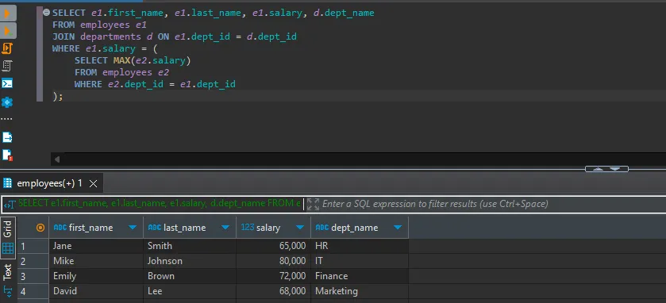Switch to the employees(+) 1 result tab
Viewport: 666px width, 303px height.
click(x=49, y=183)
